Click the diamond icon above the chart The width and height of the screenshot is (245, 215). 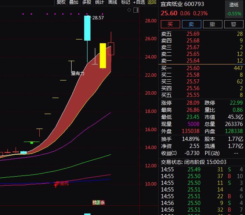click(129, 10)
